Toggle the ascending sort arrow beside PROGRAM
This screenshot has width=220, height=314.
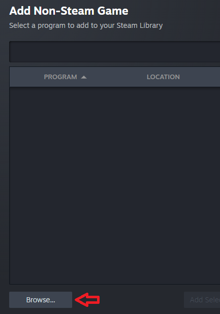84,77
